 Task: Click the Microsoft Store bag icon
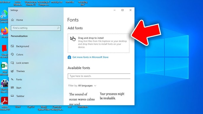coord(69,57)
